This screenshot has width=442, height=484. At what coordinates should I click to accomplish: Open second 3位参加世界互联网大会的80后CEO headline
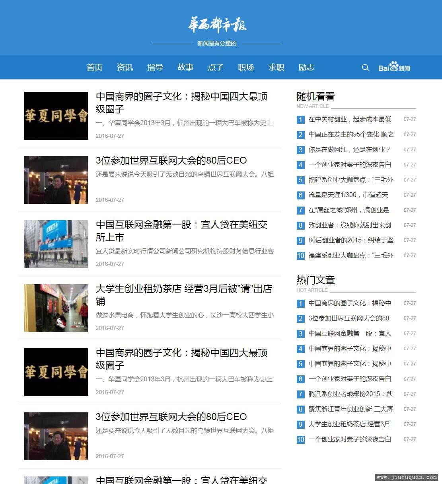pyautogui.click(x=171, y=417)
